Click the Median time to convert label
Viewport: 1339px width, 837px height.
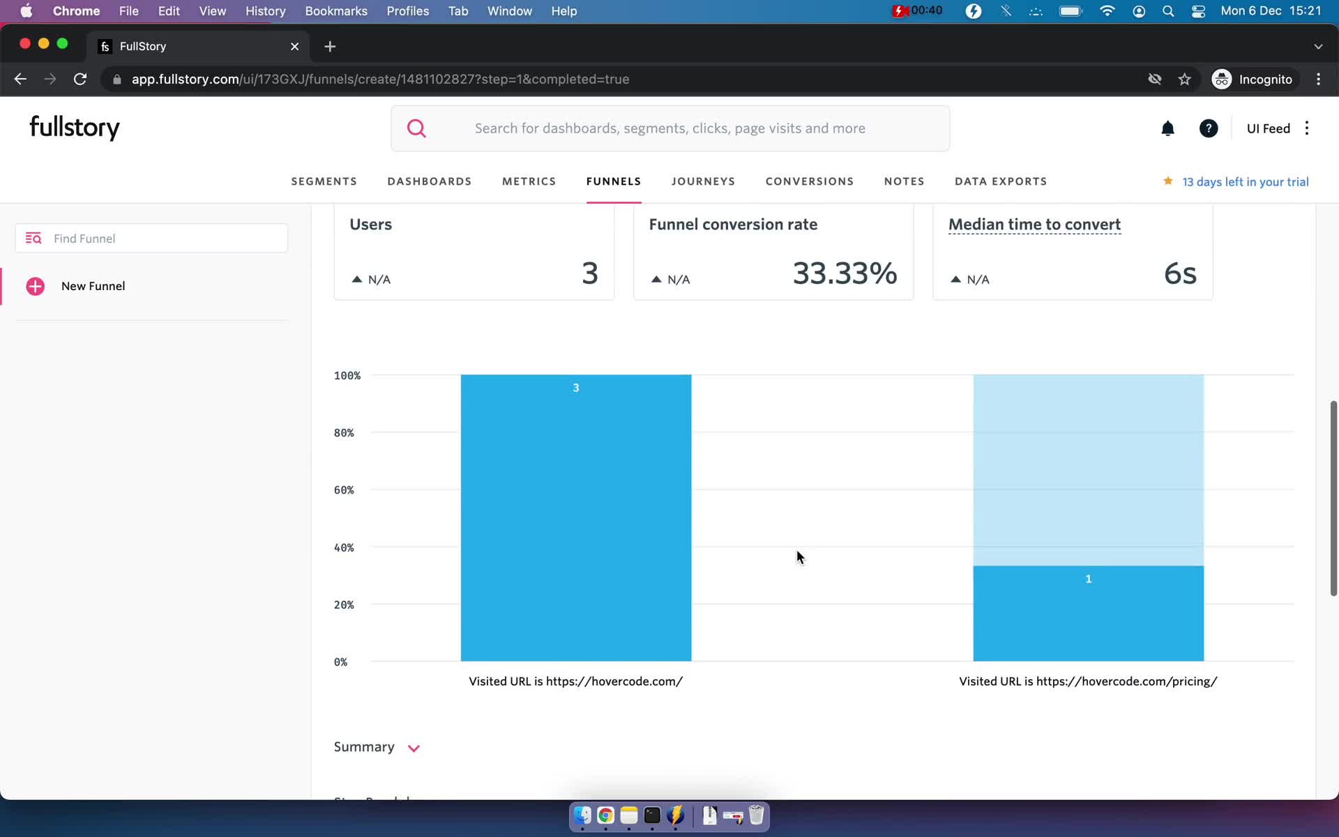1034,223
